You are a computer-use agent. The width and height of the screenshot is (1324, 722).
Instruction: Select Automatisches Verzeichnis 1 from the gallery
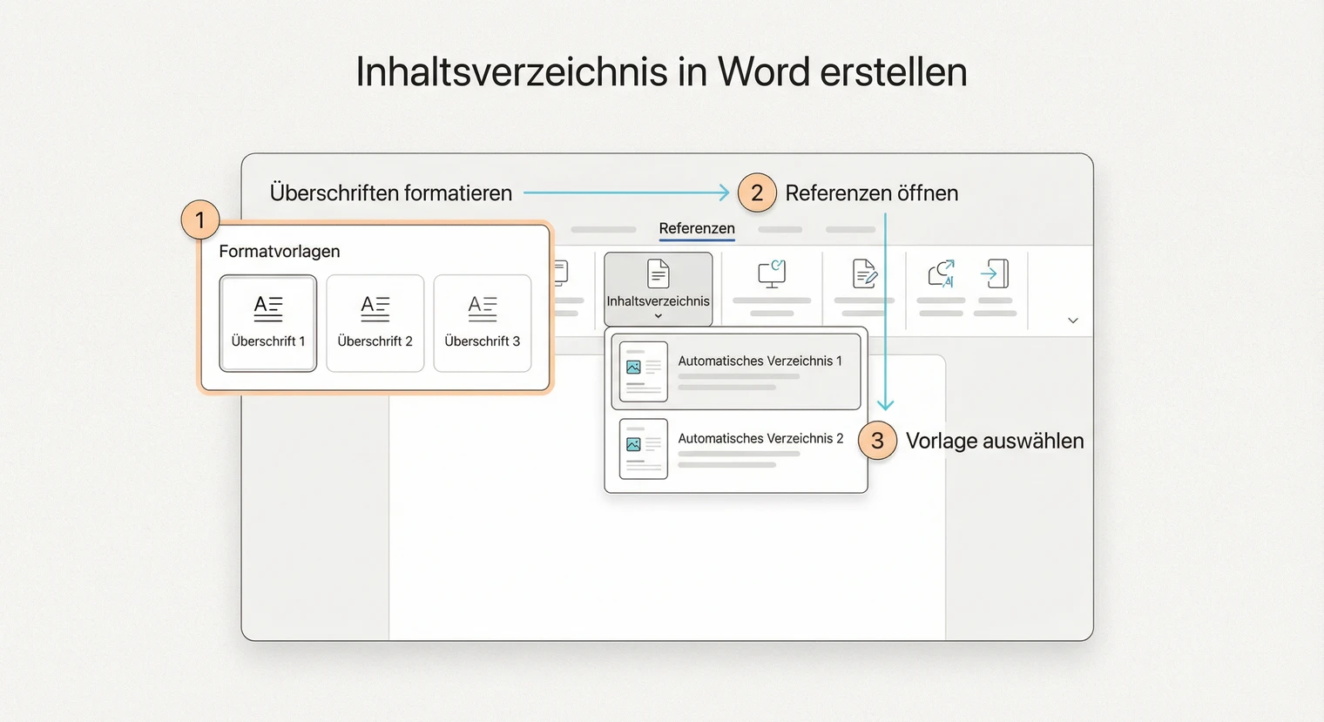[x=736, y=370]
